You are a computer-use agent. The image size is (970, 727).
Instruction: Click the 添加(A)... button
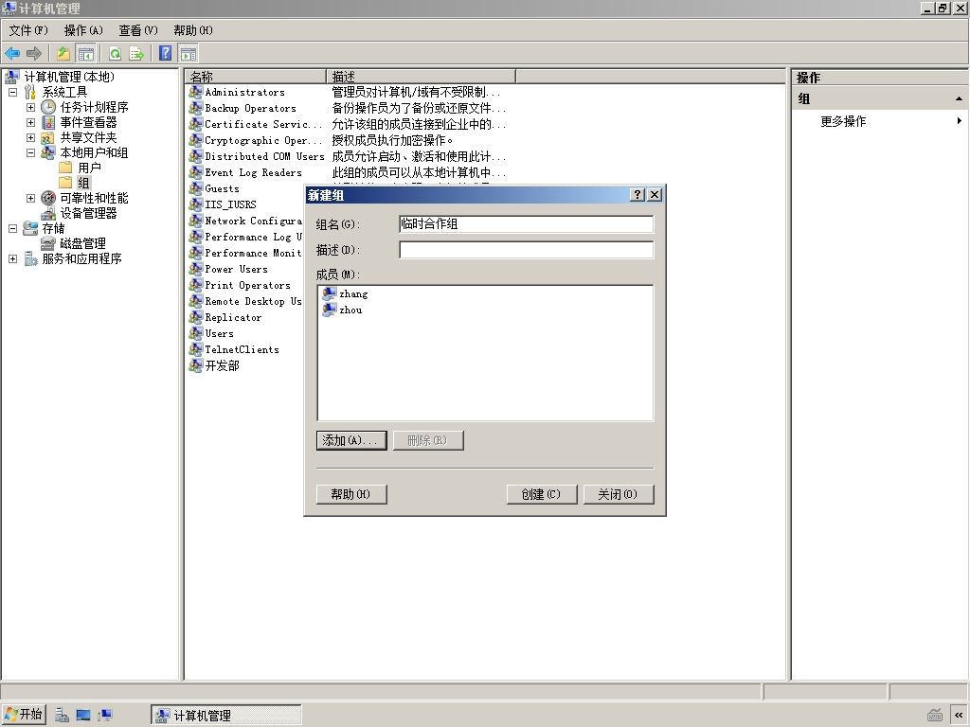click(x=351, y=441)
